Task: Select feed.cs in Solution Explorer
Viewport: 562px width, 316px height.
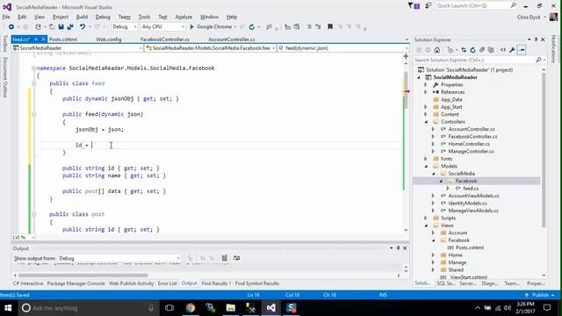Action: coord(471,189)
